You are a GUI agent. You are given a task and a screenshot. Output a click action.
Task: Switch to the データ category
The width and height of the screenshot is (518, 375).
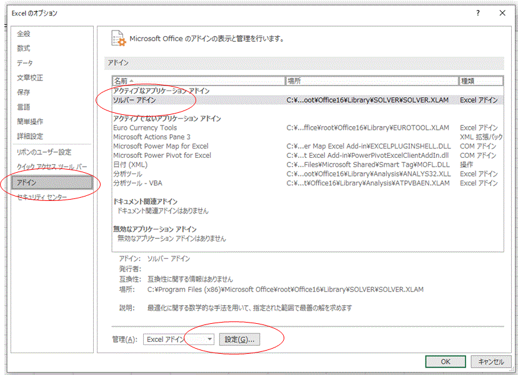[25, 63]
